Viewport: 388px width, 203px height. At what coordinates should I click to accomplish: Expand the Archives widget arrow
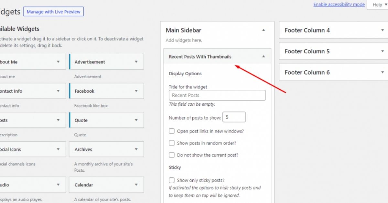(136, 149)
